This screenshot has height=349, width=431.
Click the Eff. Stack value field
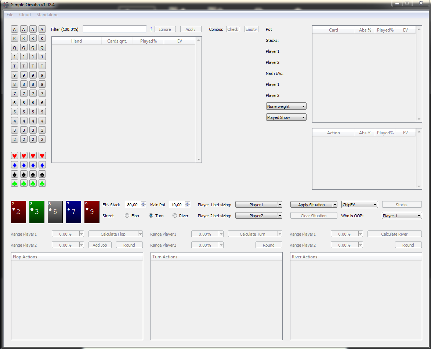pyautogui.click(x=133, y=205)
